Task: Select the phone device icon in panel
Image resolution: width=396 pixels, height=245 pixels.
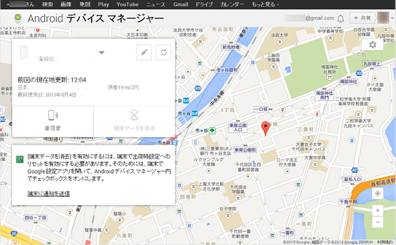Action: (x=24, y=52)
